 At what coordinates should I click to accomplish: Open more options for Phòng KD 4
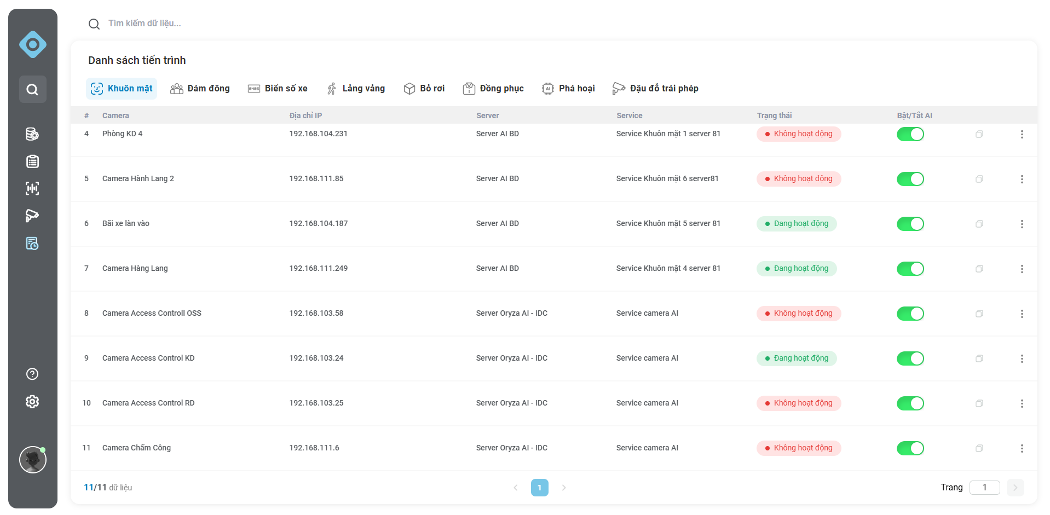coord(1022,134)
